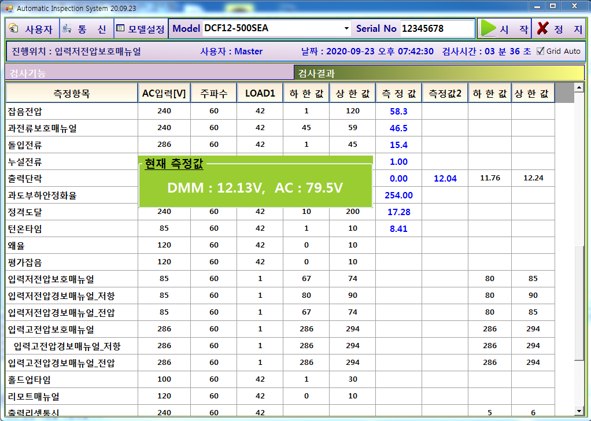
Task: Select the 홀드업타임 row label
Action: coord(29,380)
